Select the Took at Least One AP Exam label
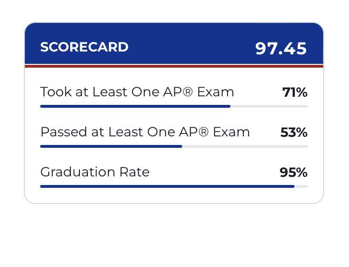 coord(137,92)
